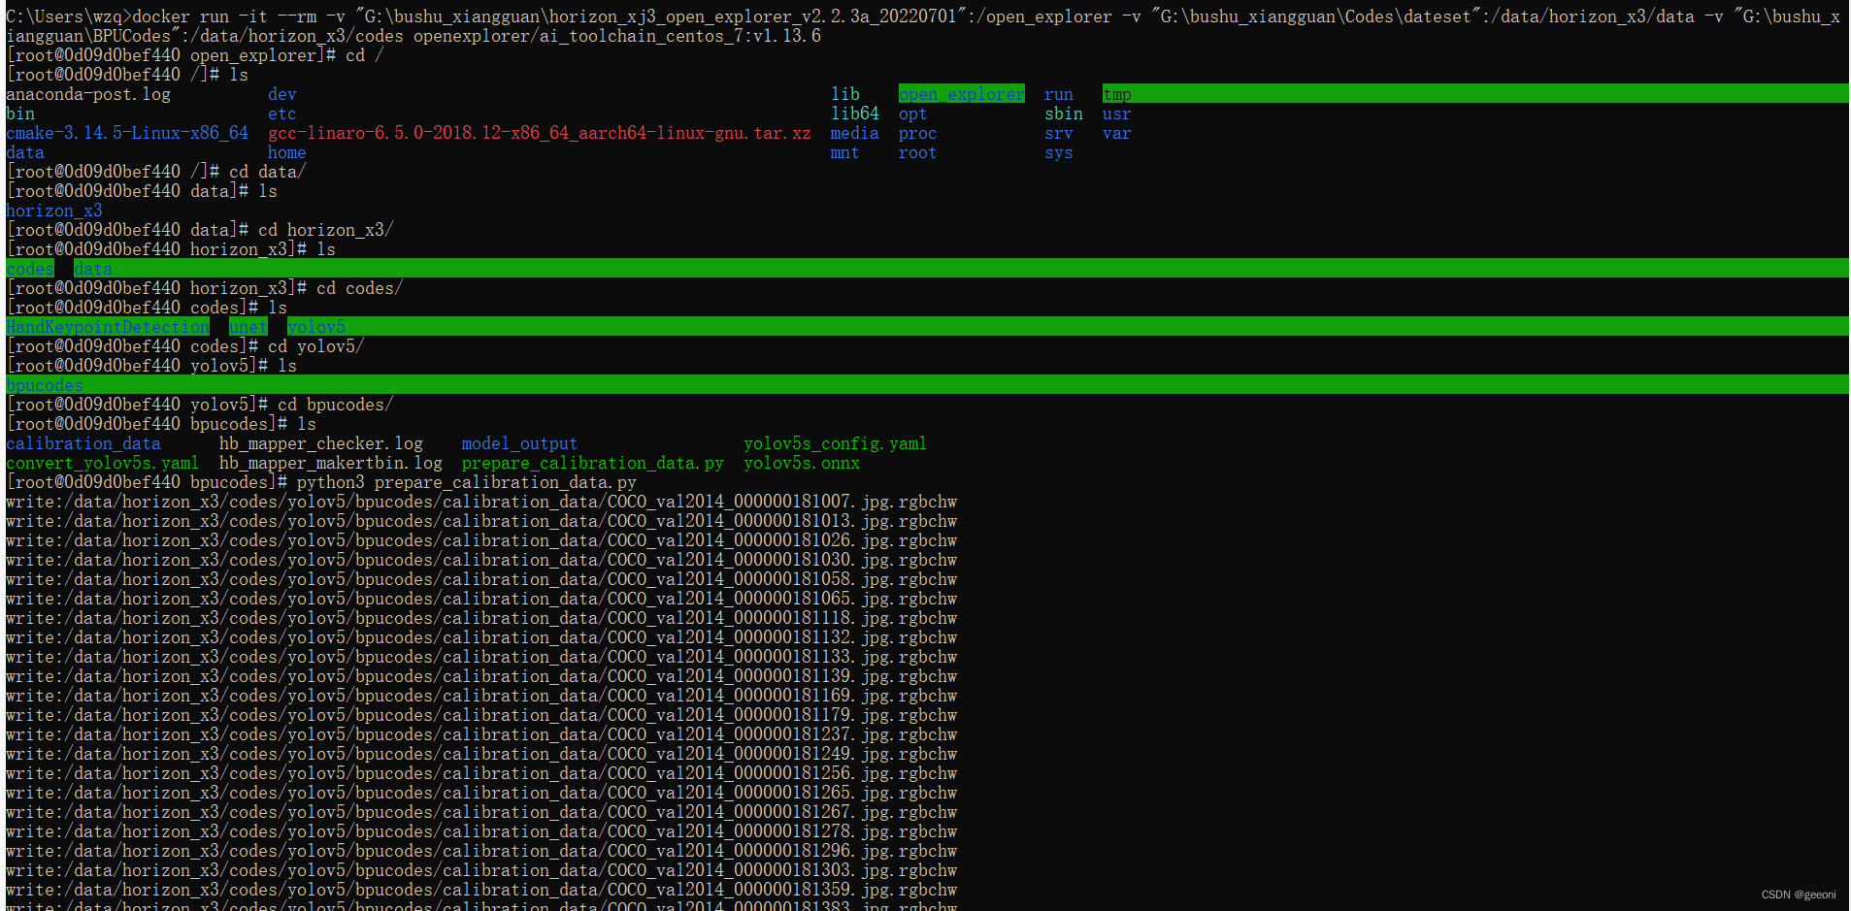
Task: Click output line for COCO_val2014_000000181169.jpg.rgbchw
Action: coord(481,696)
